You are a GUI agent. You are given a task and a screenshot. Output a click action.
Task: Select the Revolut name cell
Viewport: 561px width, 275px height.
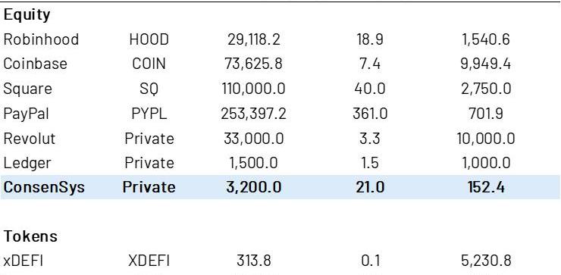tap(30, 139)
